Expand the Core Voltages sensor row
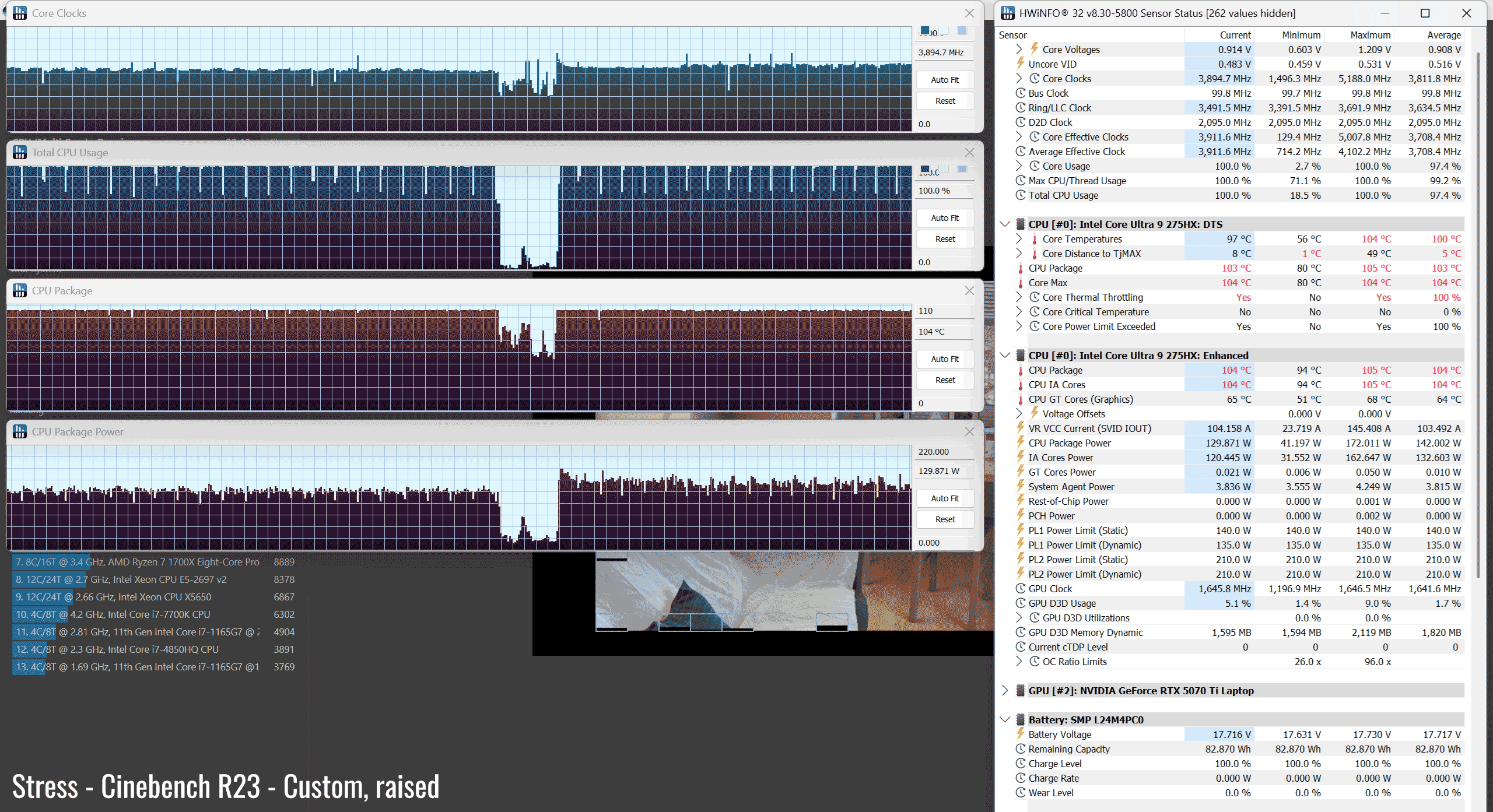 1019,50
